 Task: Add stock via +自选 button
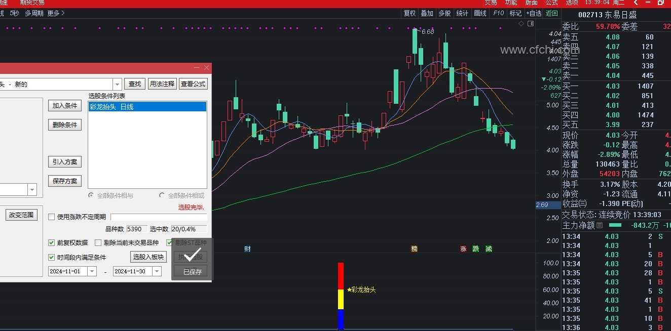pyautogui.click(x=534, y=13)
